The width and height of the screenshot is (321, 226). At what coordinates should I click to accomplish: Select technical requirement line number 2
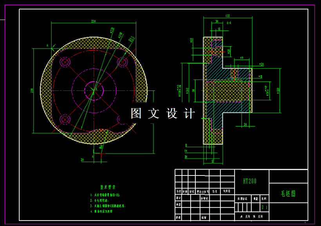[x=100, y=201]
